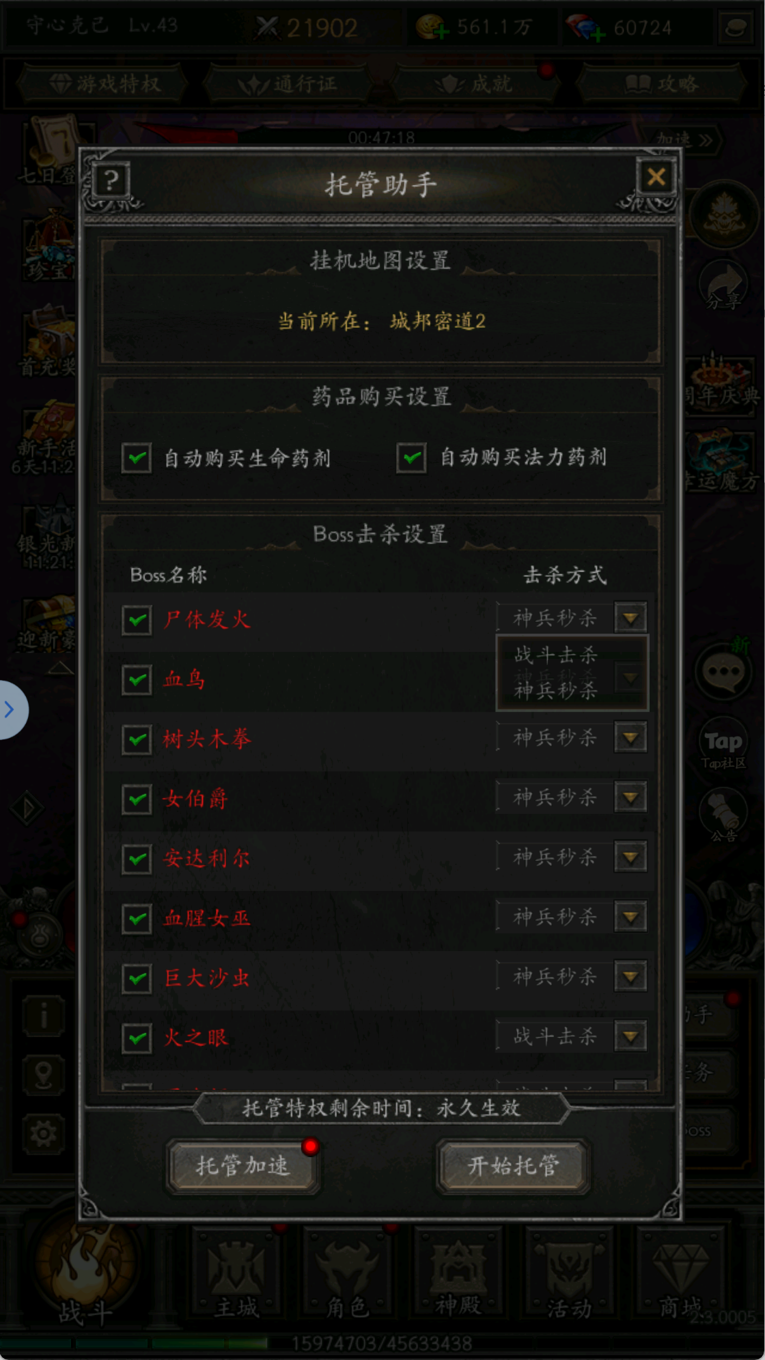
Task: Click the 开始托管 button
Action: click(513, 1165)
